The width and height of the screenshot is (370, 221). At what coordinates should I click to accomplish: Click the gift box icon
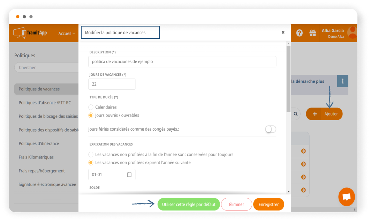pos(312,33)
